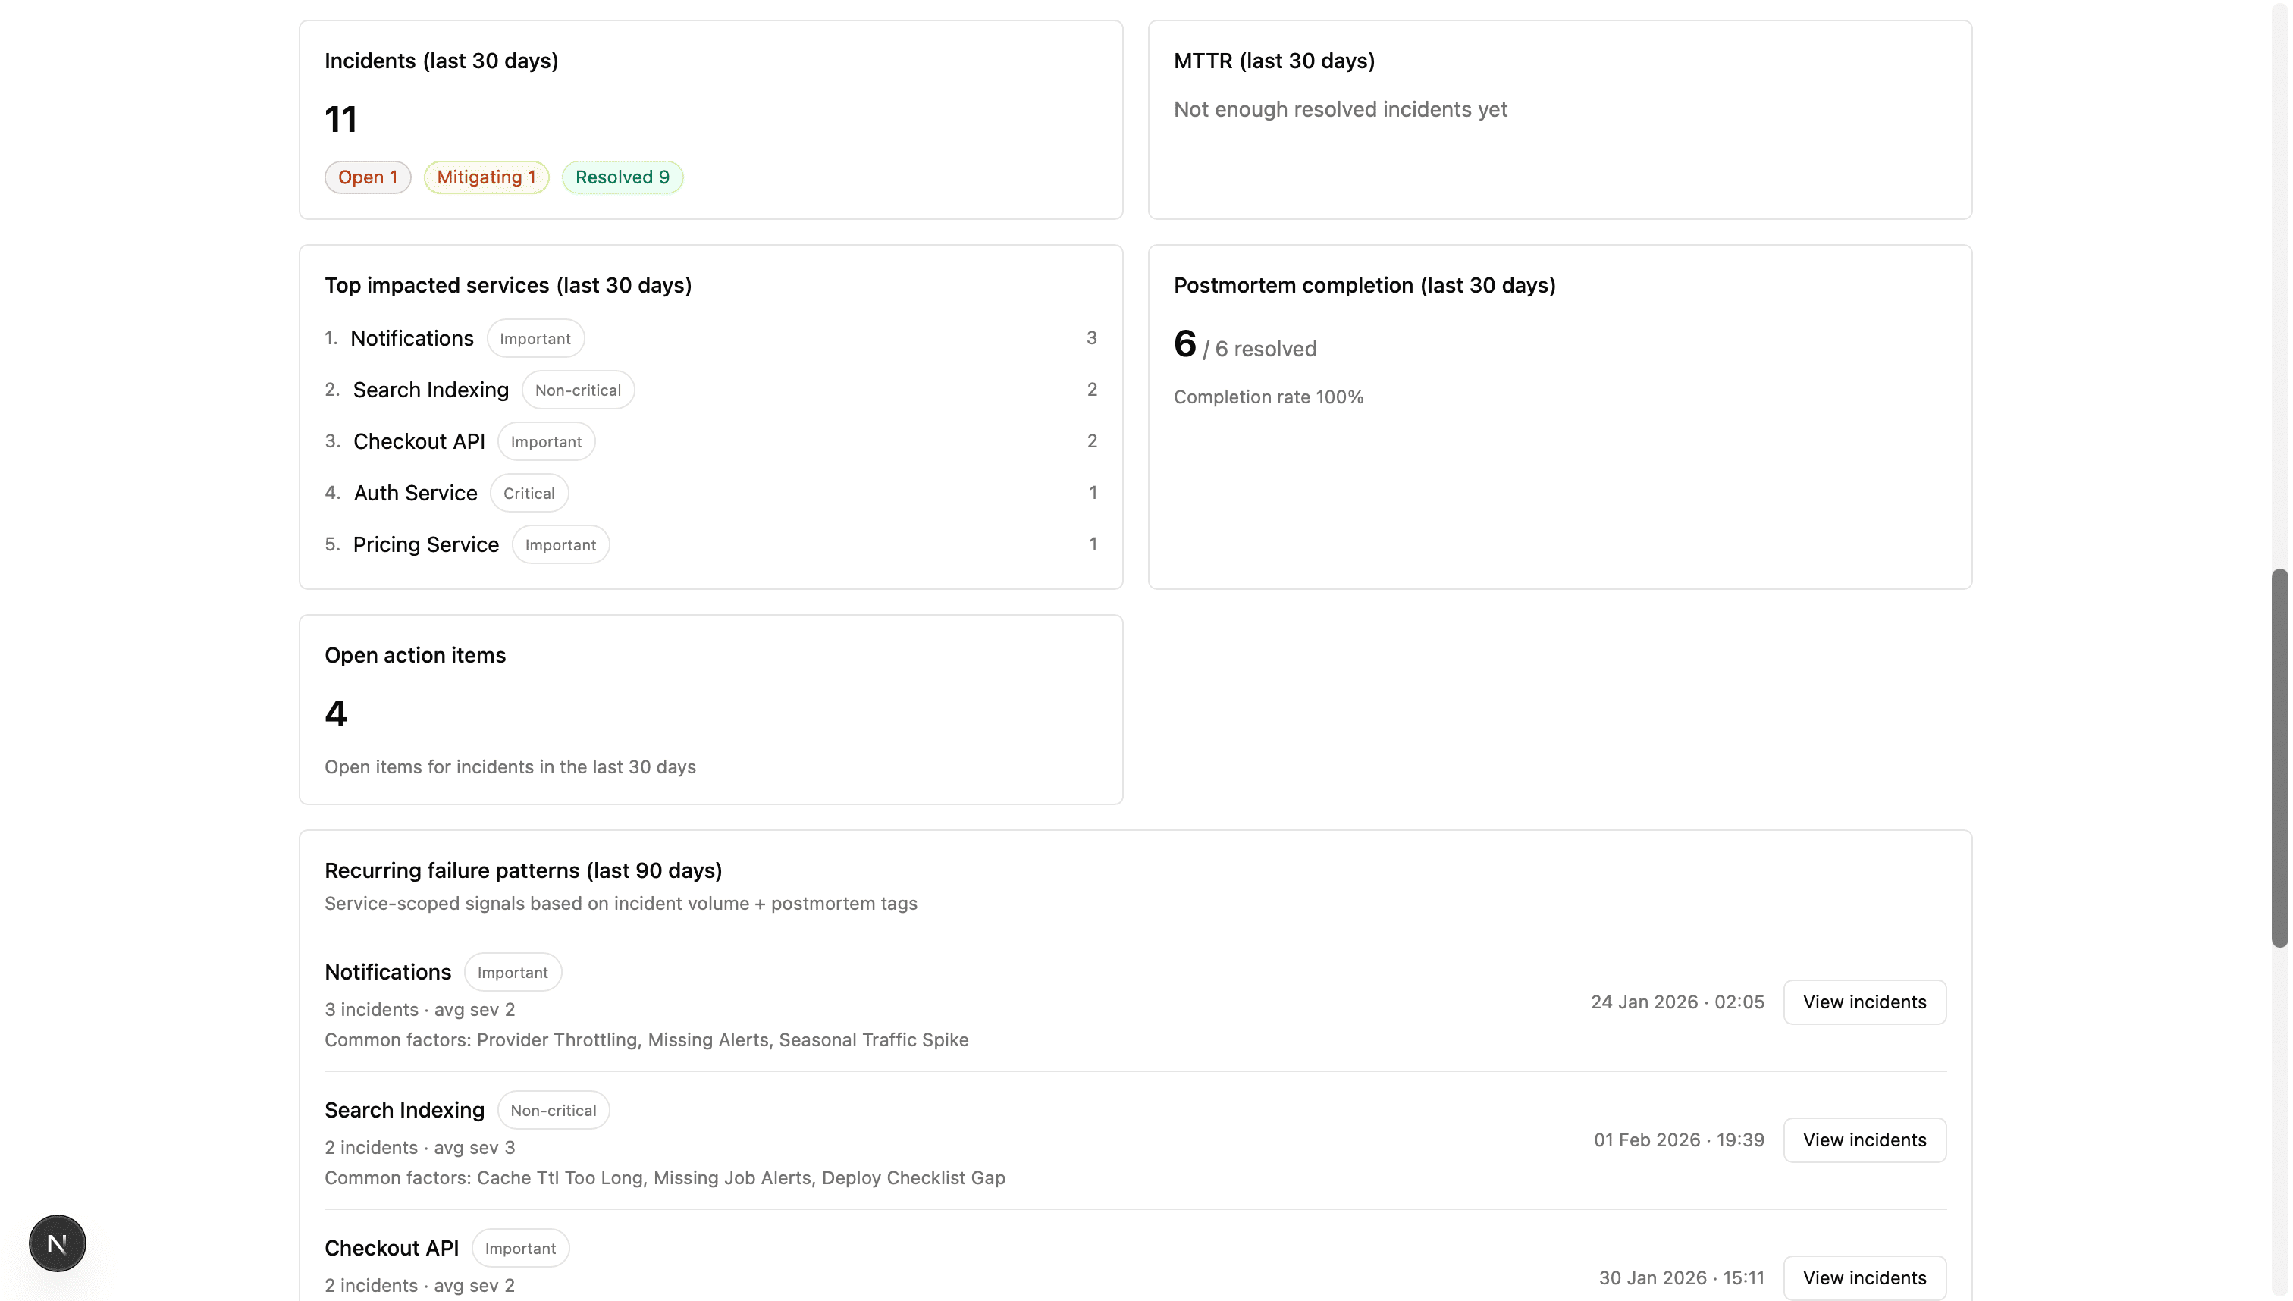View incidents for Checkout API pattern

click(x=1864, y=1277)
